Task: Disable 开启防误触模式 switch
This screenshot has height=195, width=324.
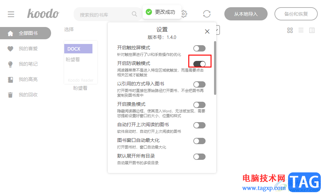Action: (x=199, y=64)
